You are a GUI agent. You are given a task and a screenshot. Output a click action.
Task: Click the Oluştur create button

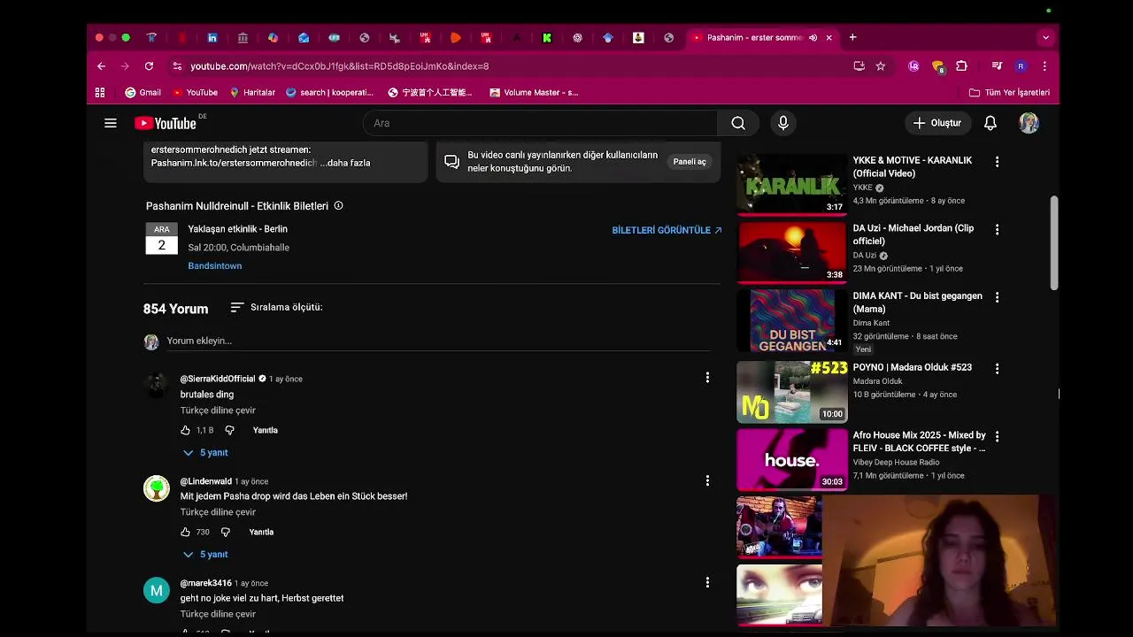tap(937, 123)
